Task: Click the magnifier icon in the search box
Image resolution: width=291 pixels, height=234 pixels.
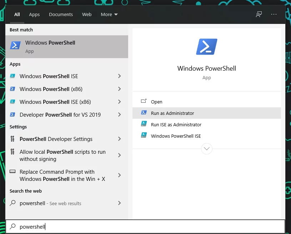Action: [x=12, y=226]
